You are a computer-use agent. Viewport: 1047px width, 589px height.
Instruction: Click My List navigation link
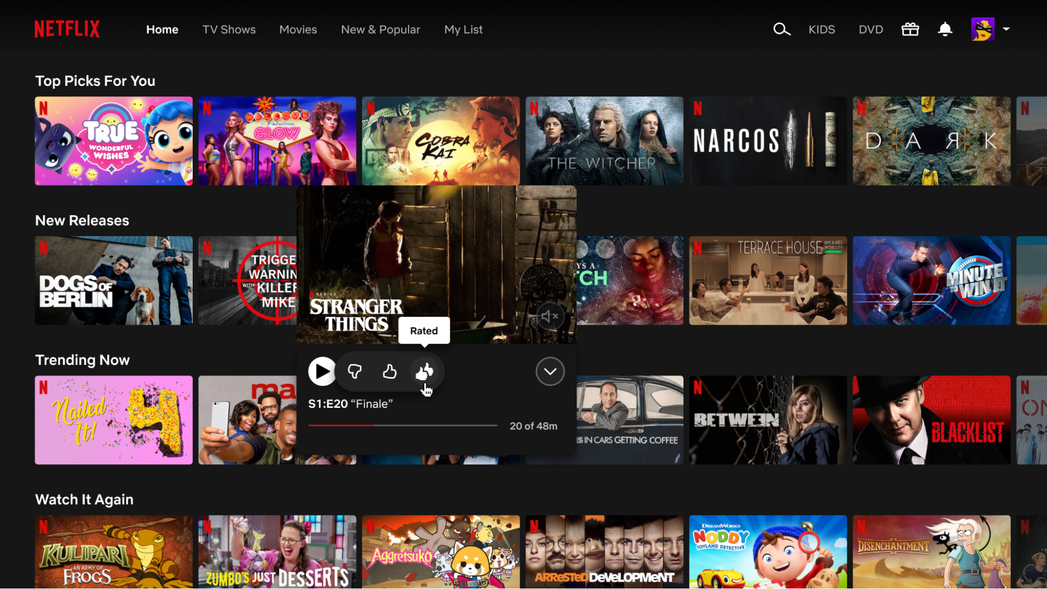point(463,29)
